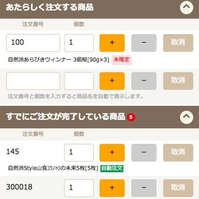Collapse the すでにご注文が完了している商品 section
Image resolution: width=199 pixels, height=199 pixels.
[186, 117]
